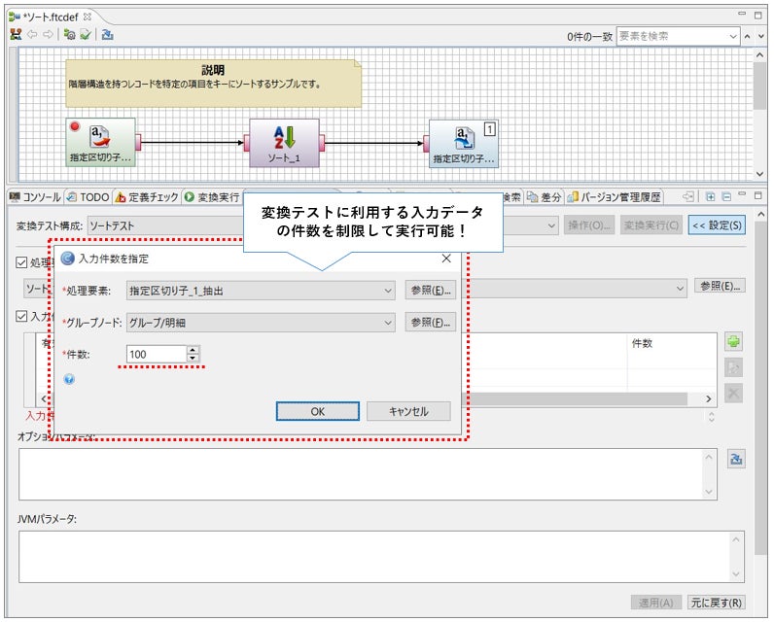
Task: Go to the next search match
Action: [761, 36]
